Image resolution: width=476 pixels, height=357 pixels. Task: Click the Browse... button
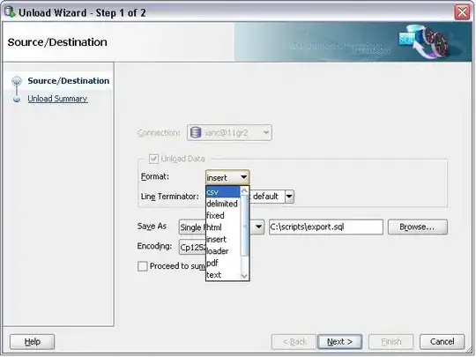pos(418,227)
